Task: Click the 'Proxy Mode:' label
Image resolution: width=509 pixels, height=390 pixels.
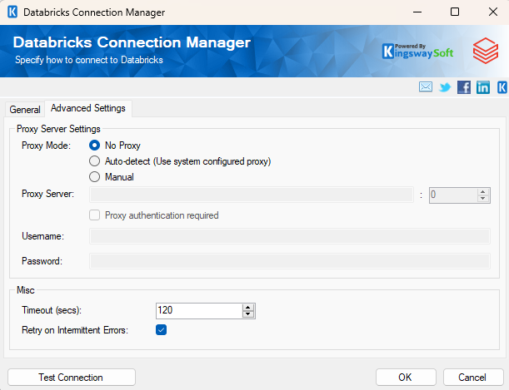Action: point(46,146)
